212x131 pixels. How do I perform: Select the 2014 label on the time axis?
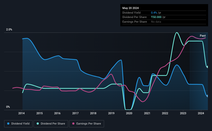21,113
